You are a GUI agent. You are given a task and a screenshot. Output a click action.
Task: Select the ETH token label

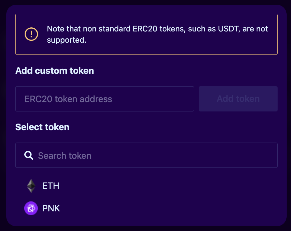51,186
